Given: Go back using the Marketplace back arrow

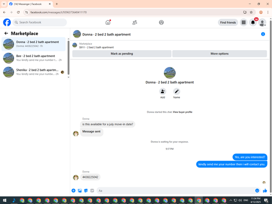Looking at the screenshot, I should tap(6, 33).
